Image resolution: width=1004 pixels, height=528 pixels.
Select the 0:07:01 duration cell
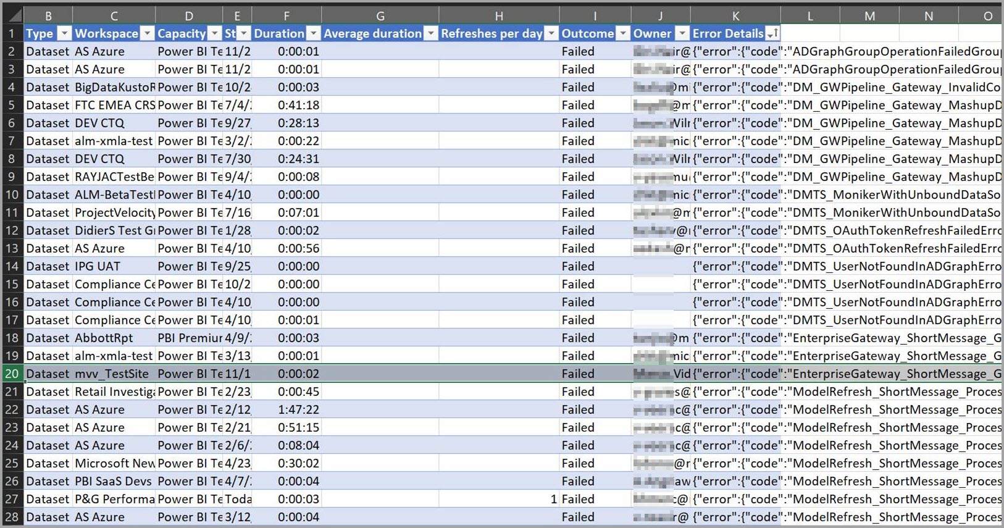point(287,212)
